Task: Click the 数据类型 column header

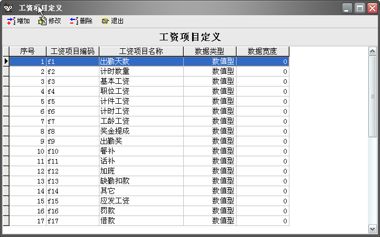Action: pyautogui.click(x=210, y=51)
